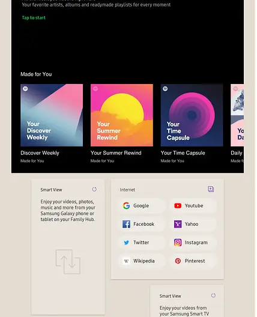Click the refresh icon on lower Smart View card
This screenshot has width=257, height=317.
coord(213,295)
